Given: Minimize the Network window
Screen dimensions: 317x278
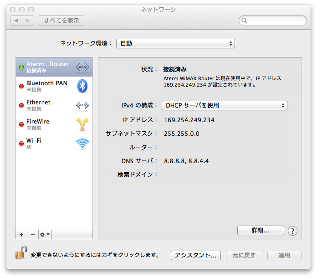Looking at the screenshot, I should (22, 10).
